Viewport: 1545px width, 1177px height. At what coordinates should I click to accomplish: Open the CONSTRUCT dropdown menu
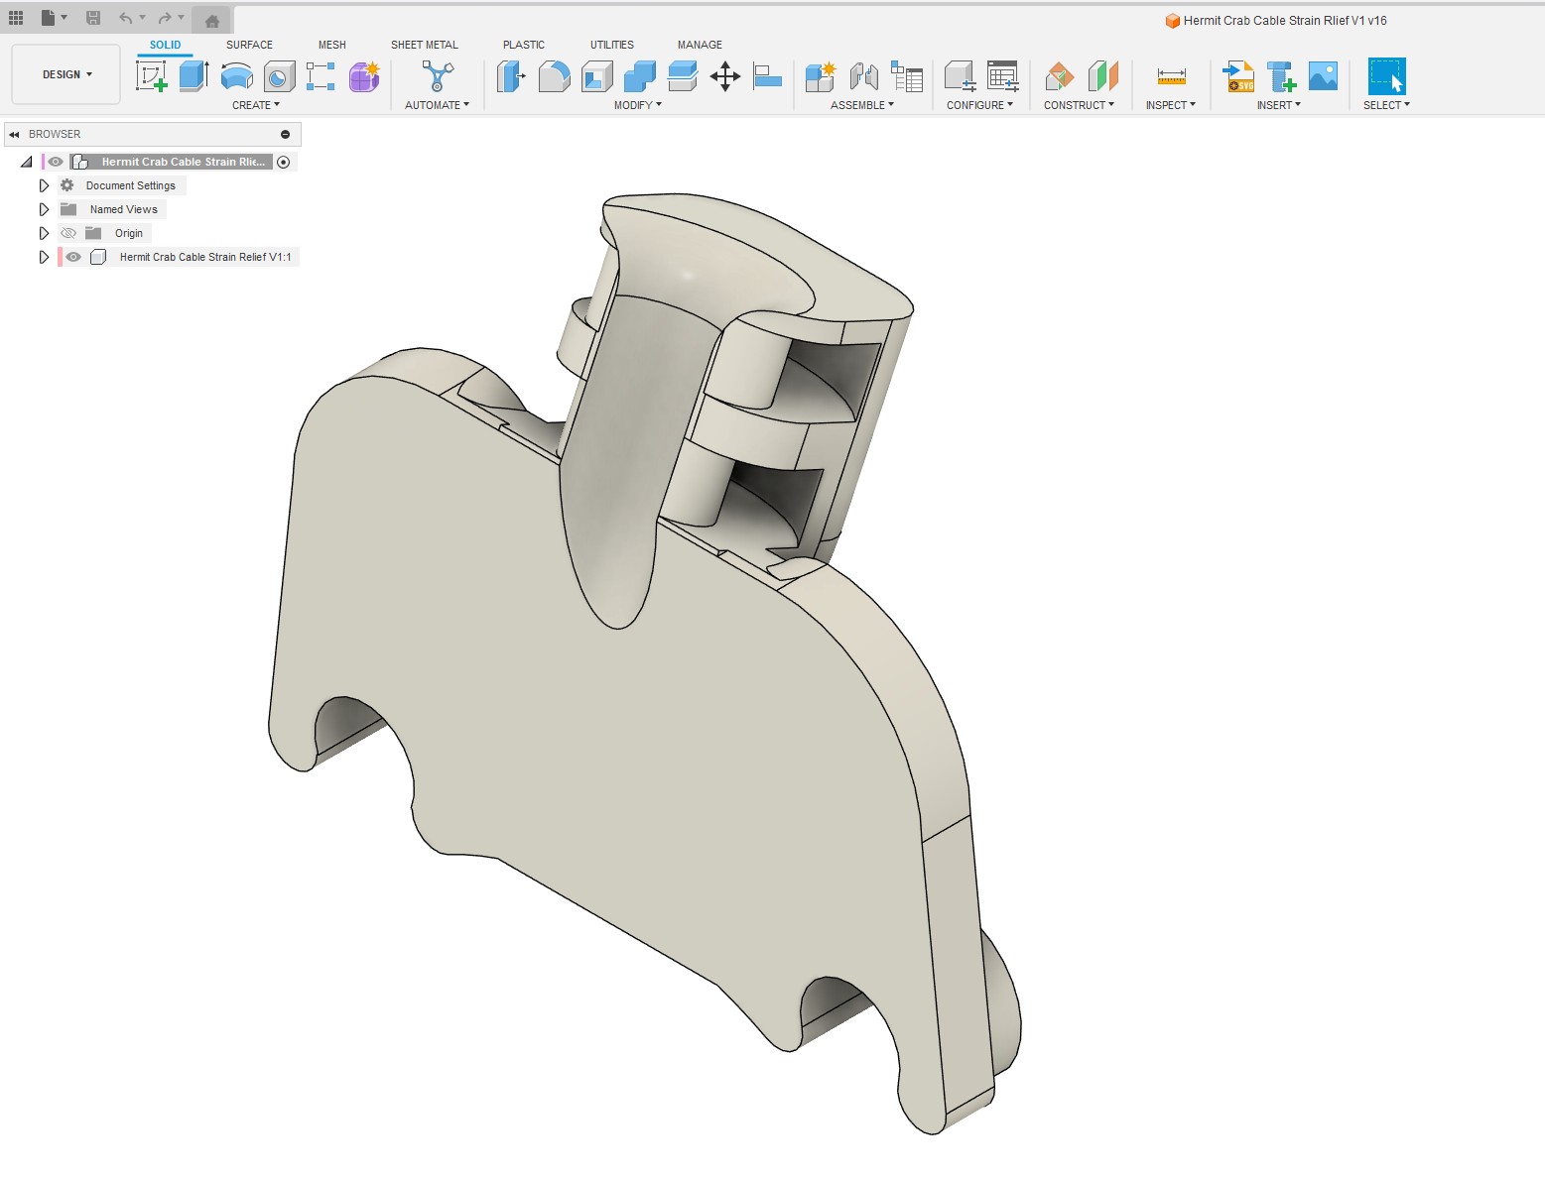1080,105
